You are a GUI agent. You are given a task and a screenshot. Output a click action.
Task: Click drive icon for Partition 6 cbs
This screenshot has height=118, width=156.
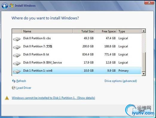click(x=17, y=39)
